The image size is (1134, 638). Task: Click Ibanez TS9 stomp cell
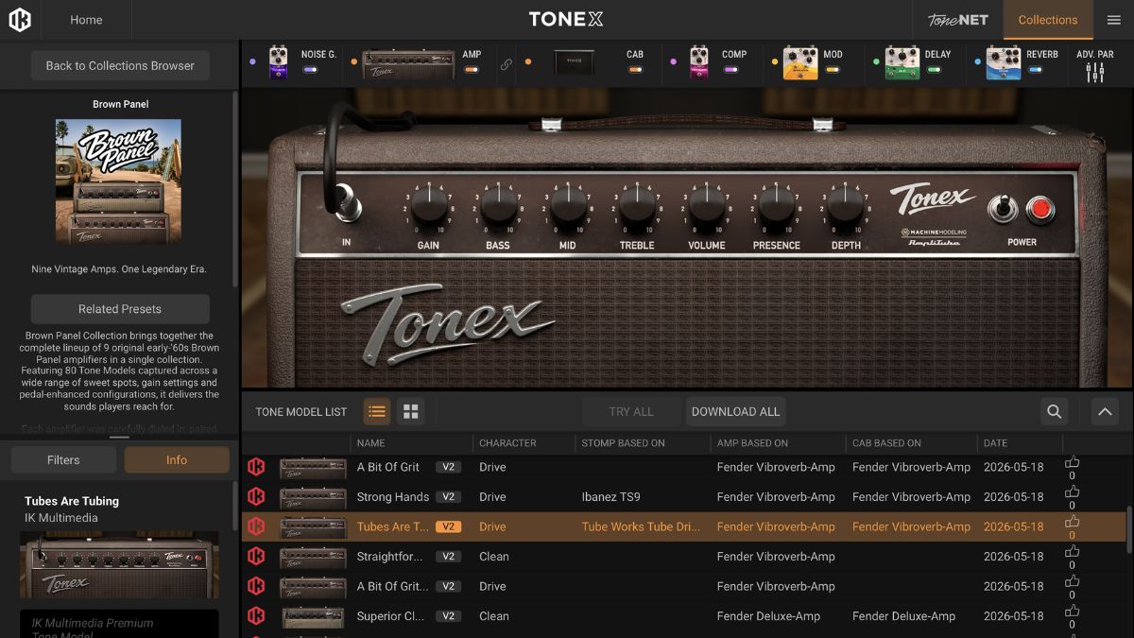(610, 496)
